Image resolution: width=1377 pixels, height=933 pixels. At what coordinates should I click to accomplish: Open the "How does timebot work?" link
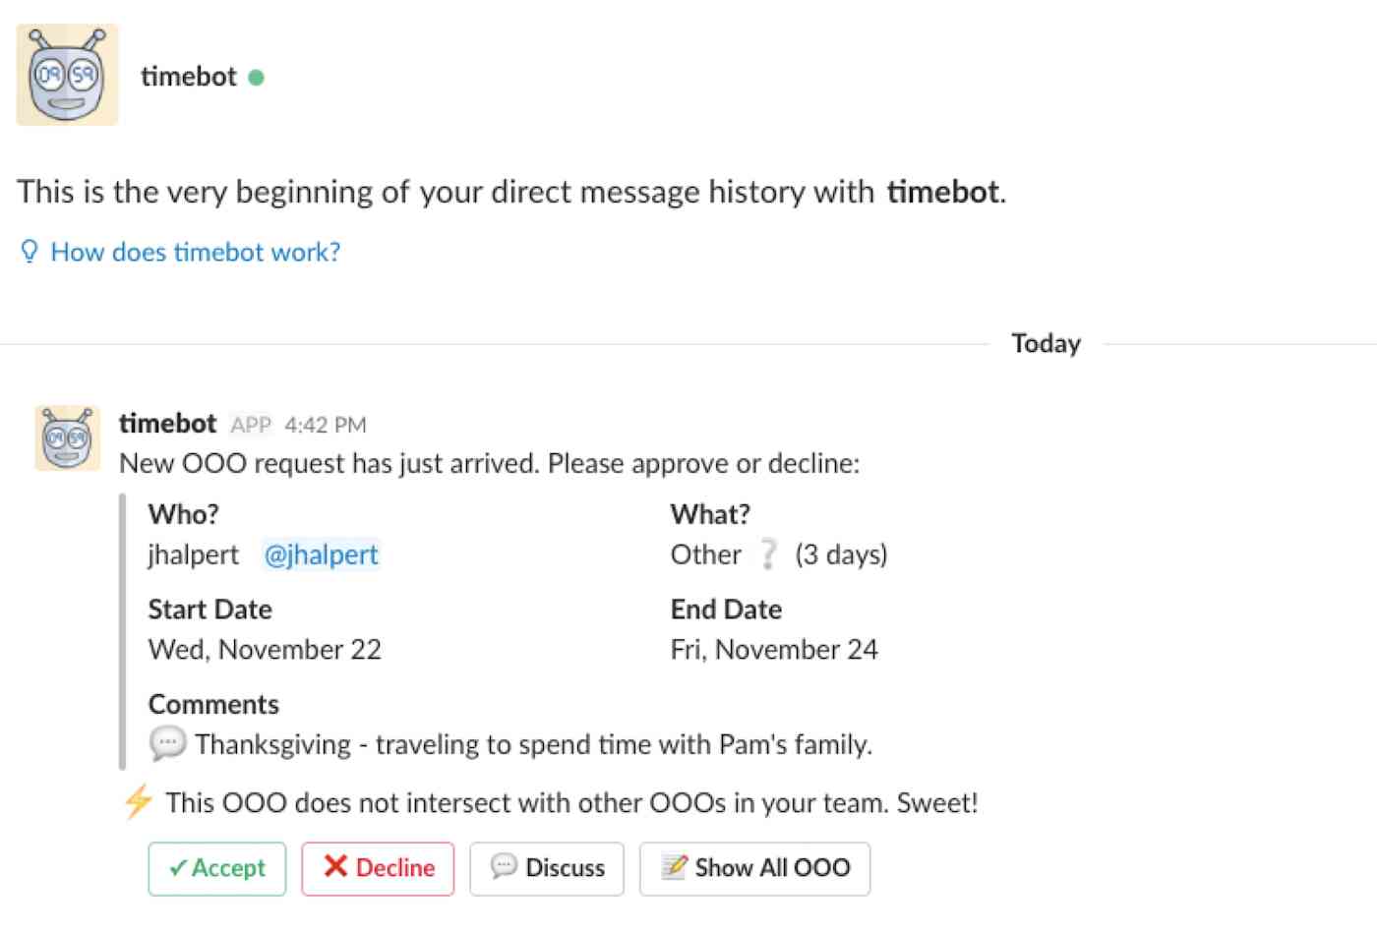click(x=195, y=252)
